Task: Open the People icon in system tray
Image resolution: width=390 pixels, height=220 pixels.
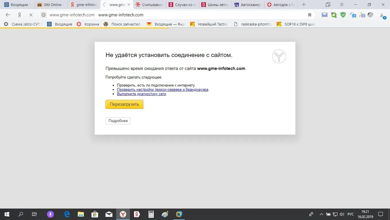Action: pyautogui.click(x=311, y=214)
